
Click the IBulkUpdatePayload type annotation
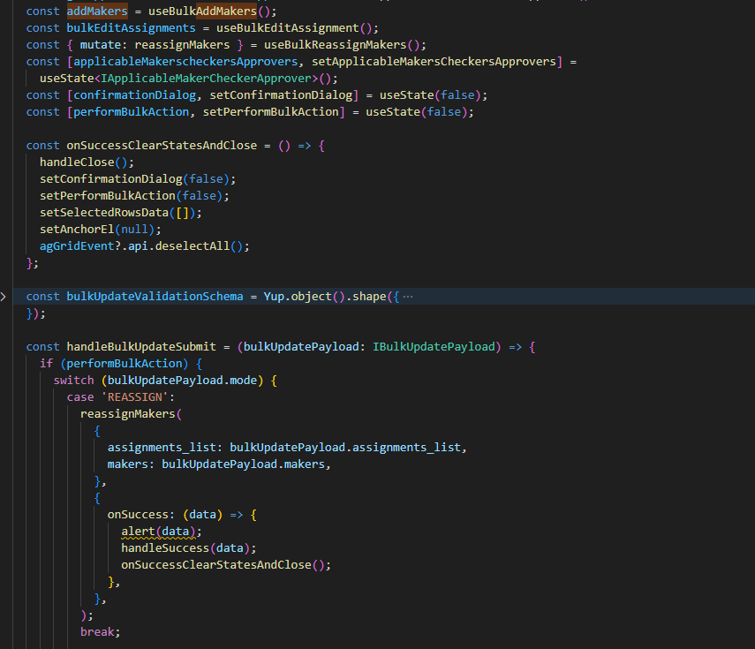tap(434, 347)
